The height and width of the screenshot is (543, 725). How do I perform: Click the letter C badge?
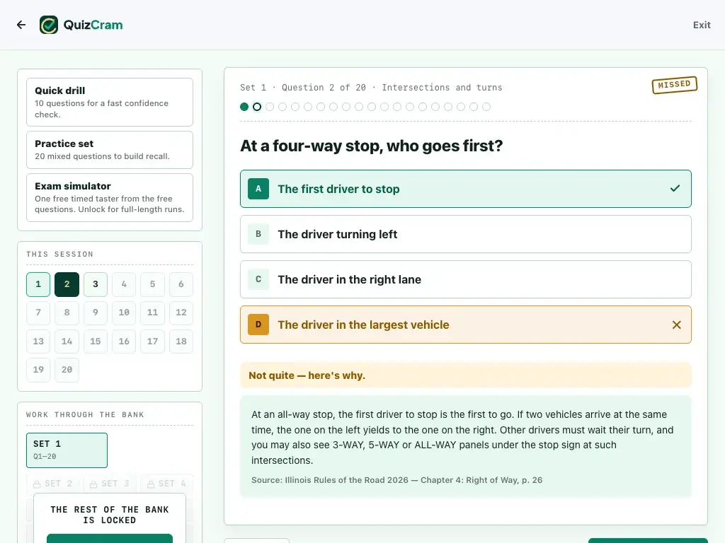pos(258,279)
